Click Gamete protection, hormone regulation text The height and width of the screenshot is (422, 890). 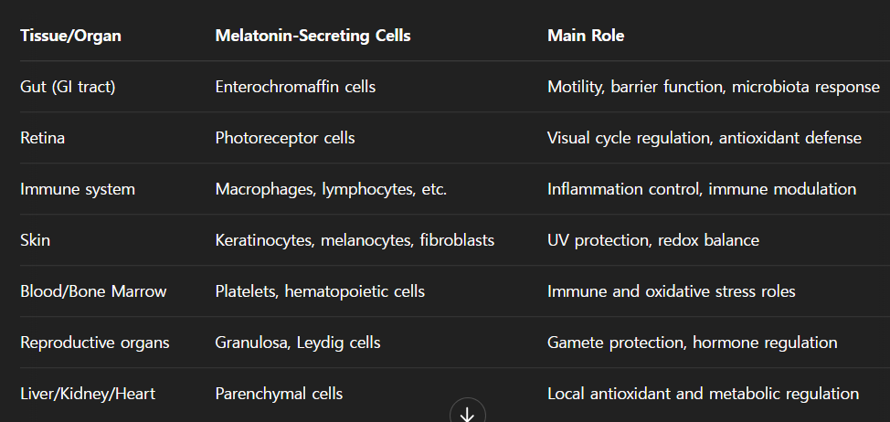(692, 343)
